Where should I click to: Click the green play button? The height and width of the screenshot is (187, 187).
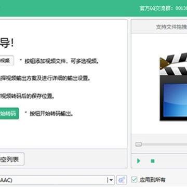139,161
